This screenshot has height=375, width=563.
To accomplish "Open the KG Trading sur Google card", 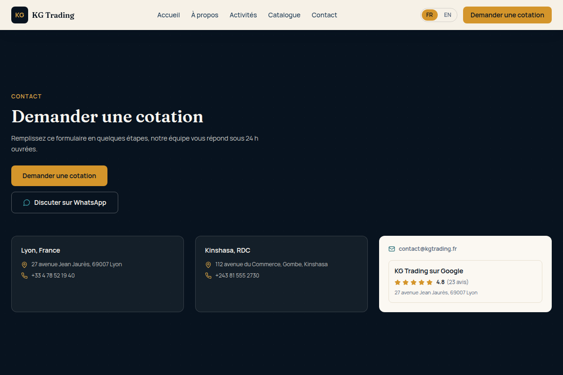I will pos(465,281).
